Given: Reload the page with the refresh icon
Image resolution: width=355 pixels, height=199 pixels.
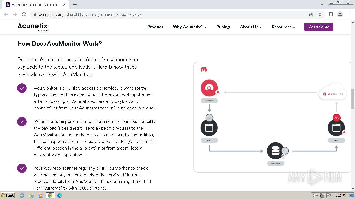Looking at the screenshot, I should point(24,14).
